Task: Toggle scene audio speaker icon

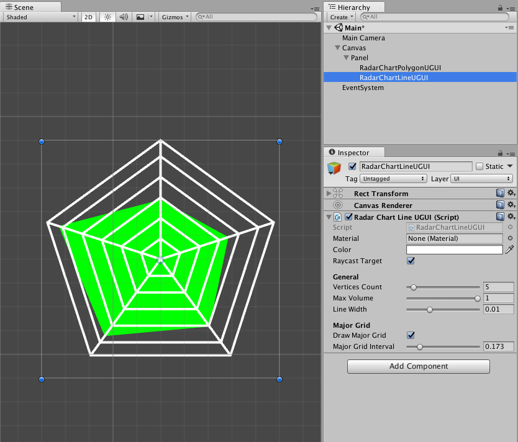Action: tap(124, 17)
